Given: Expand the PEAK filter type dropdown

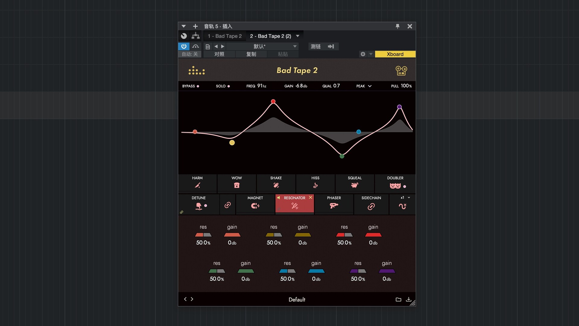Looking at the screenshot, I should point(364,86).
